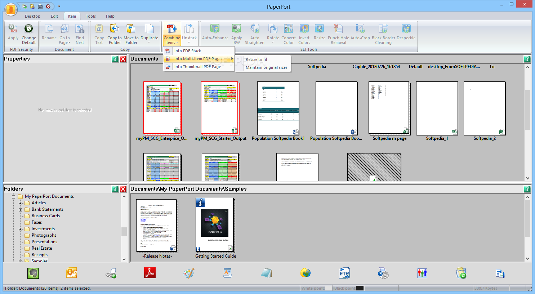
Task: Click the FTP icon in Send To bar
Action: [x=344, y=273]
